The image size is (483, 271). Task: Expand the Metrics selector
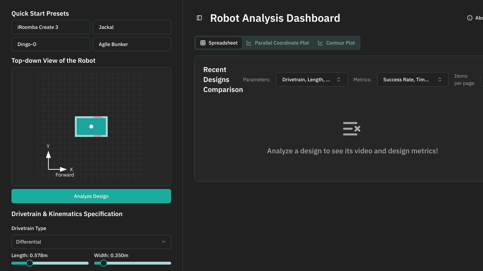(x=413, y=80)
